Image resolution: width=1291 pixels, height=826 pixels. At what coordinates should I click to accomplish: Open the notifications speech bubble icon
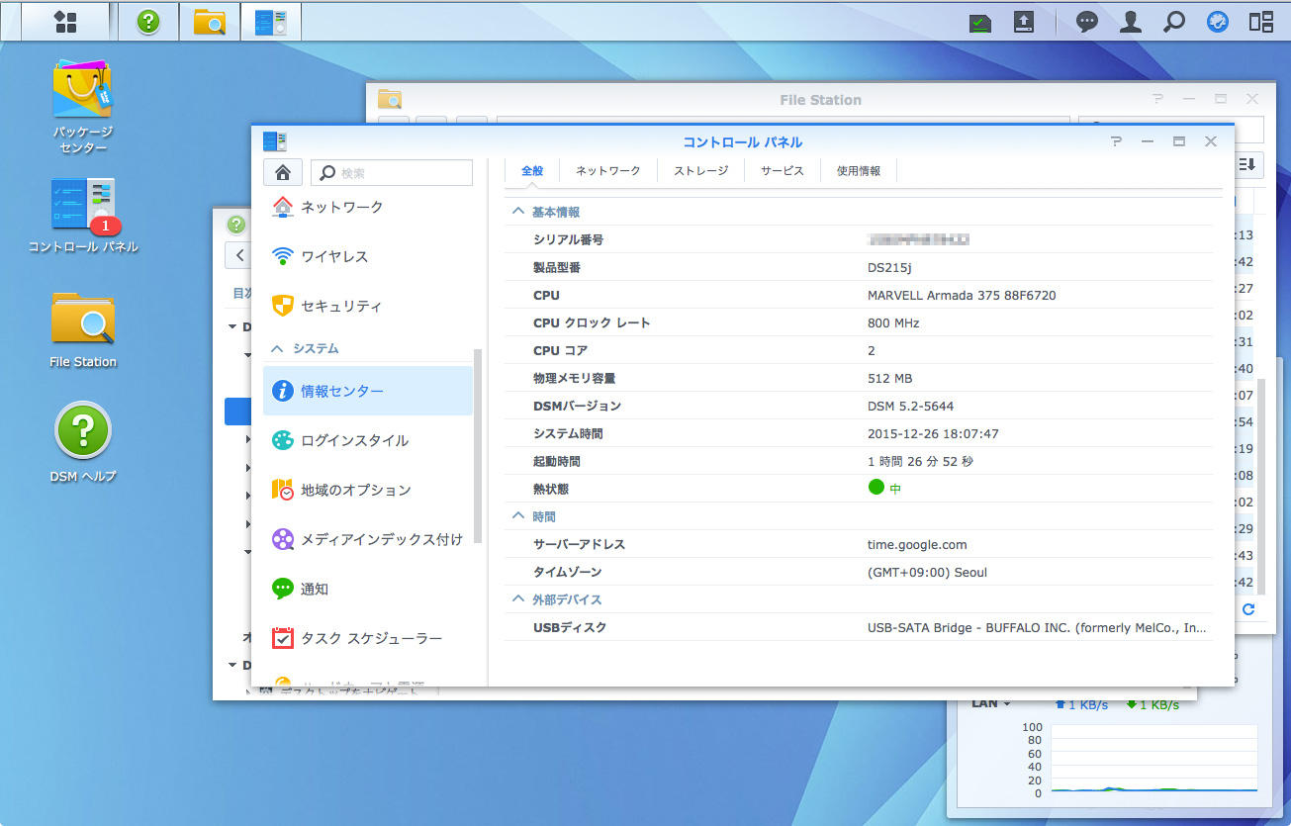tap(1087, 22)
